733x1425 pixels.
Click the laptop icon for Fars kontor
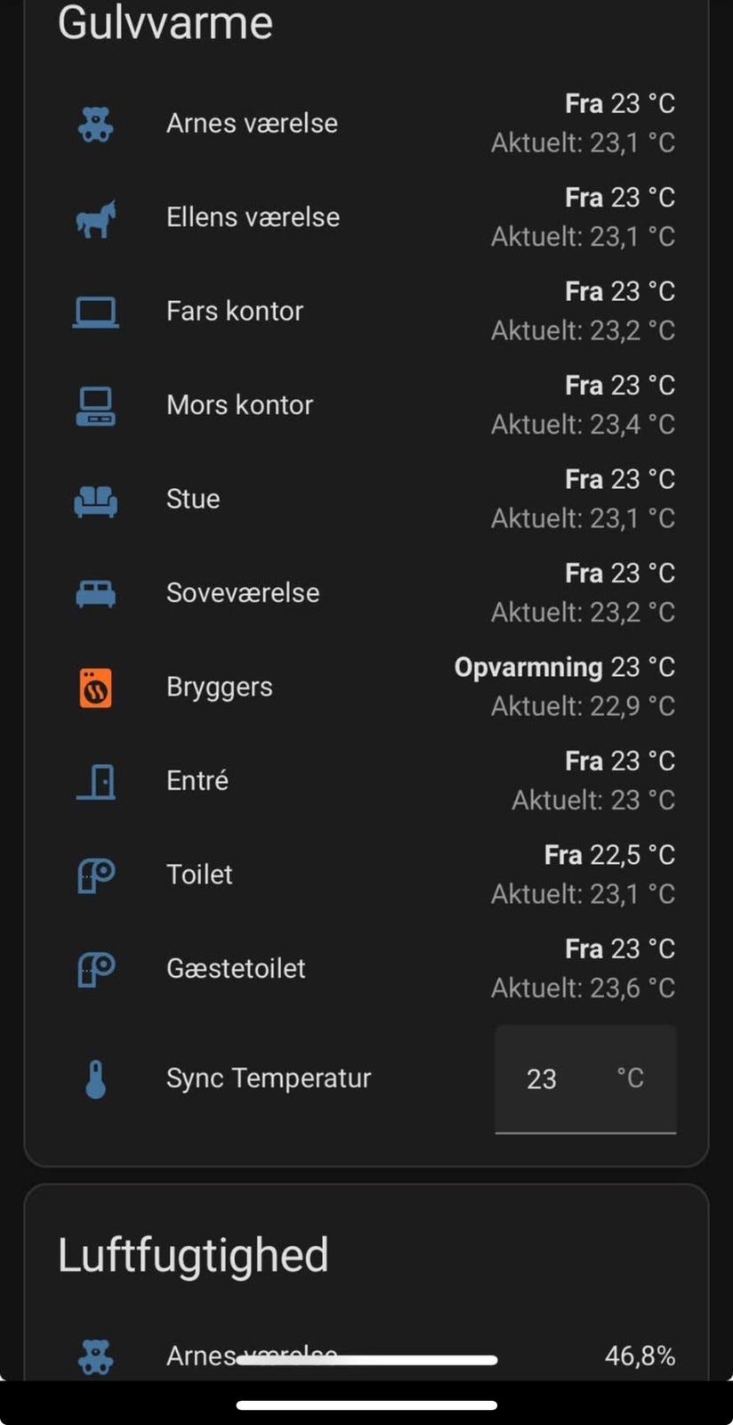pyautogui.click(x=96, y=312)
